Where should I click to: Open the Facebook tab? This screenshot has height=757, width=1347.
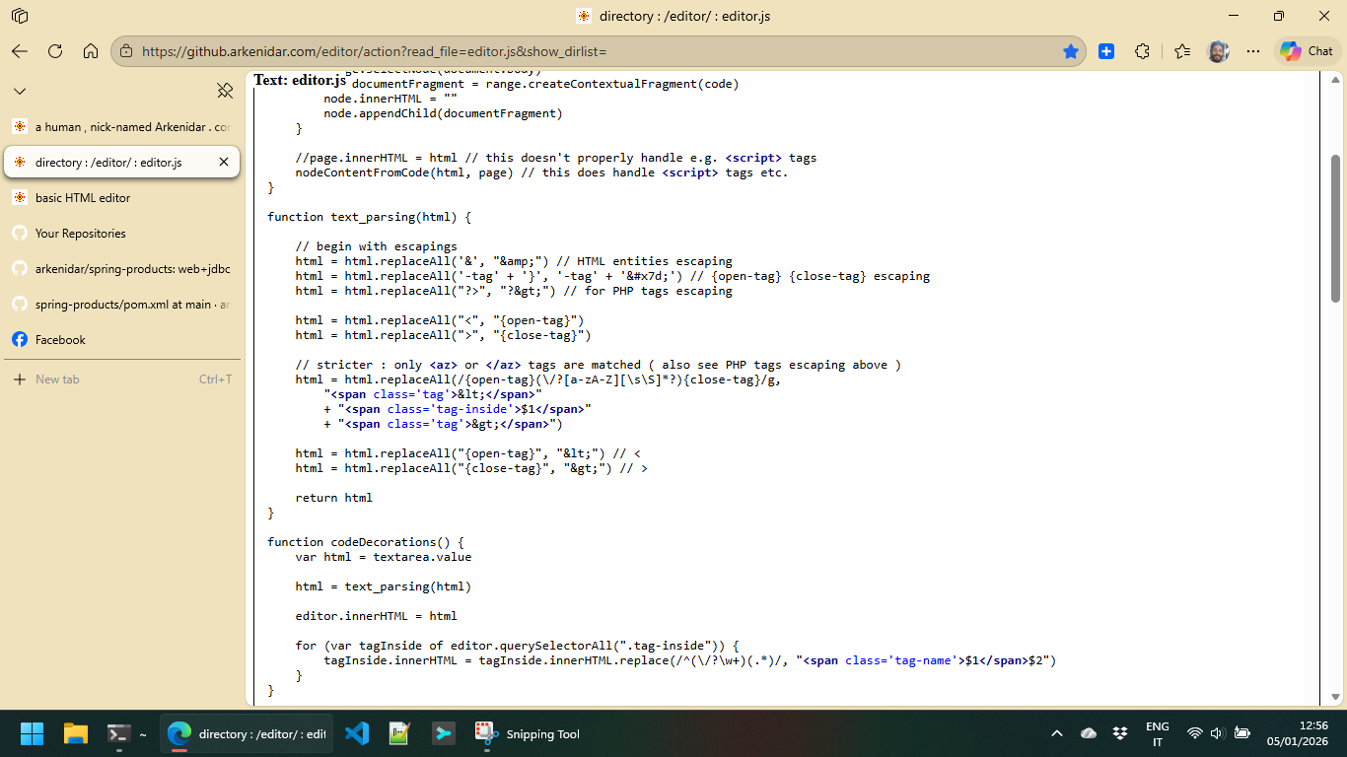[x=61, y=340]
